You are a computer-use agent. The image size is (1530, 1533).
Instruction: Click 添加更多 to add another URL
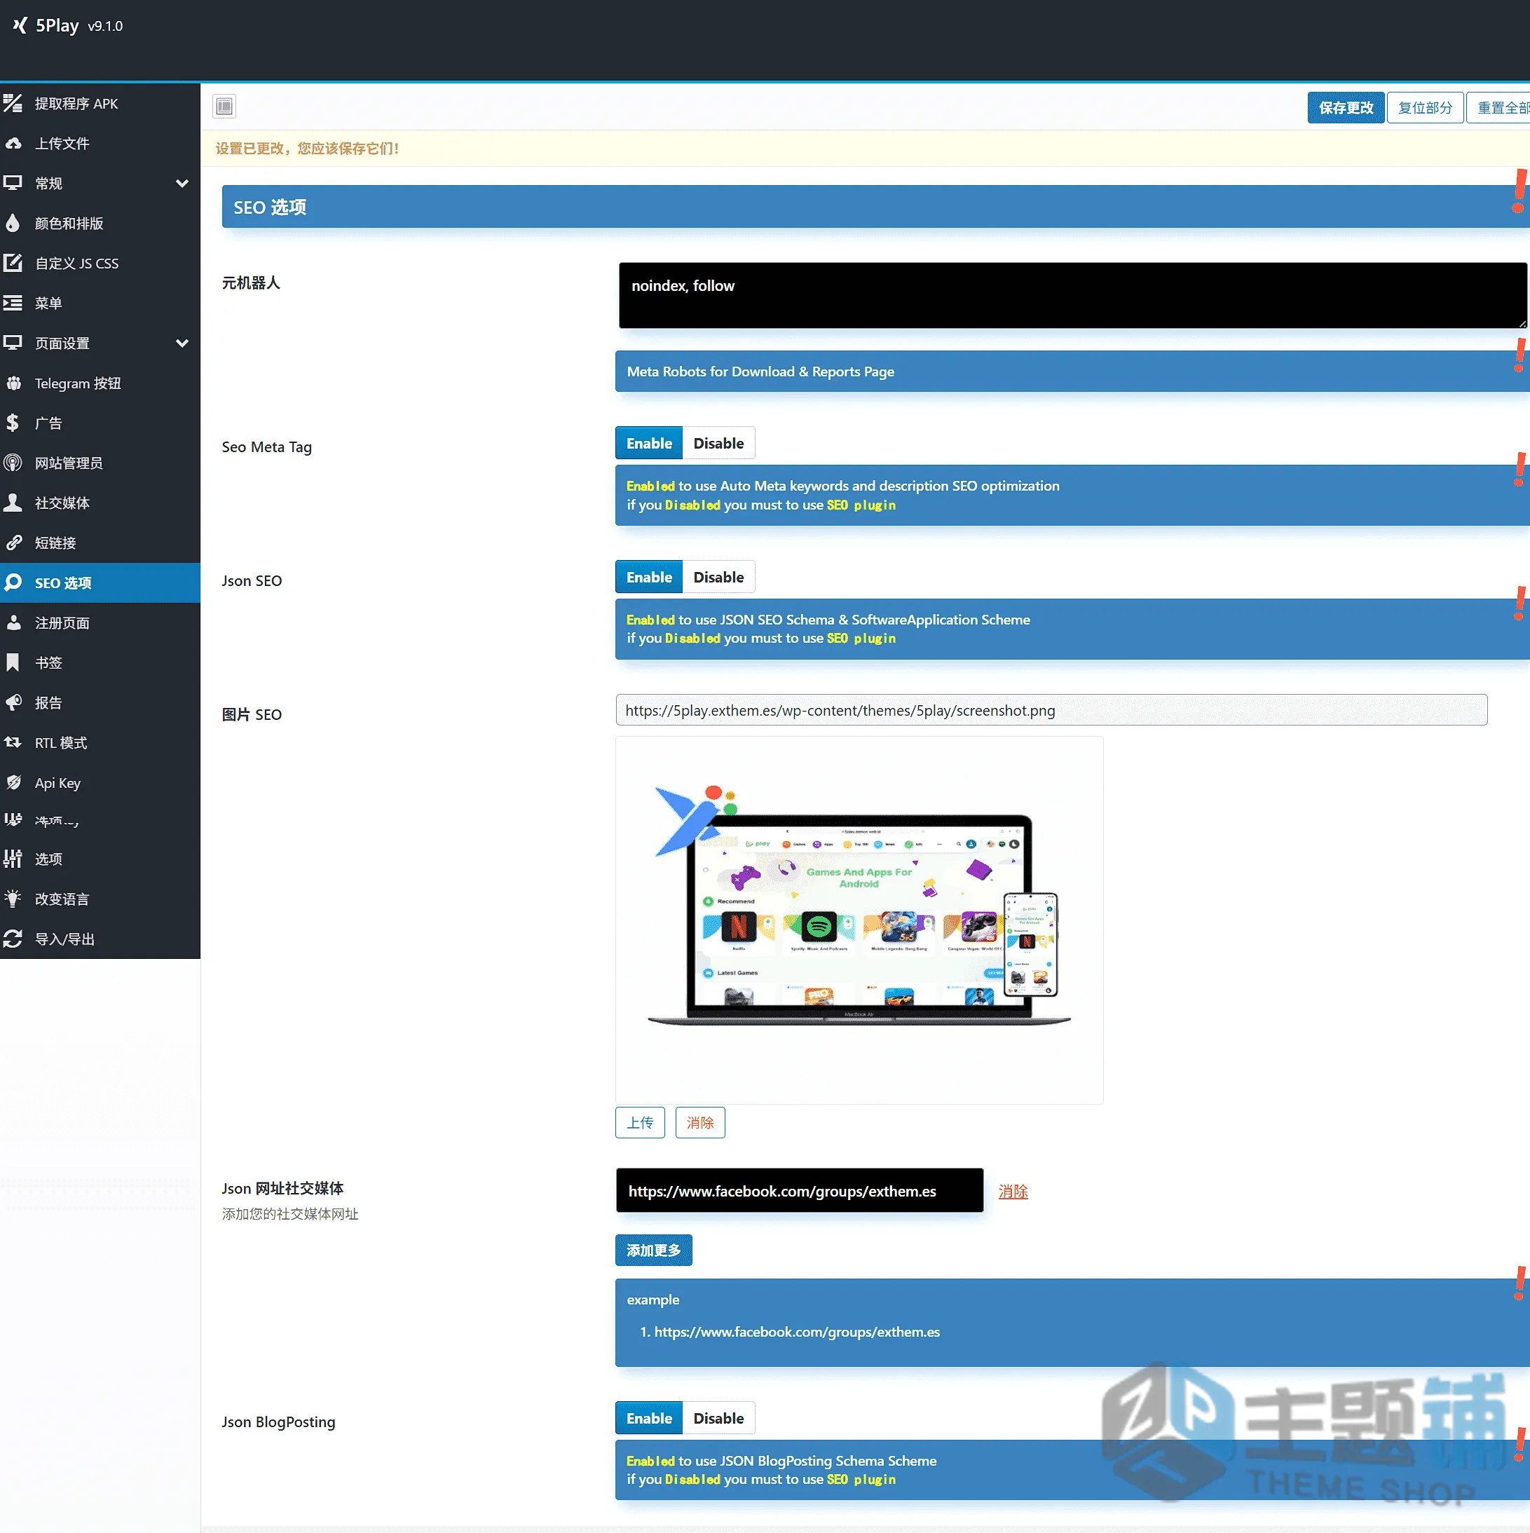(653, 1251)
